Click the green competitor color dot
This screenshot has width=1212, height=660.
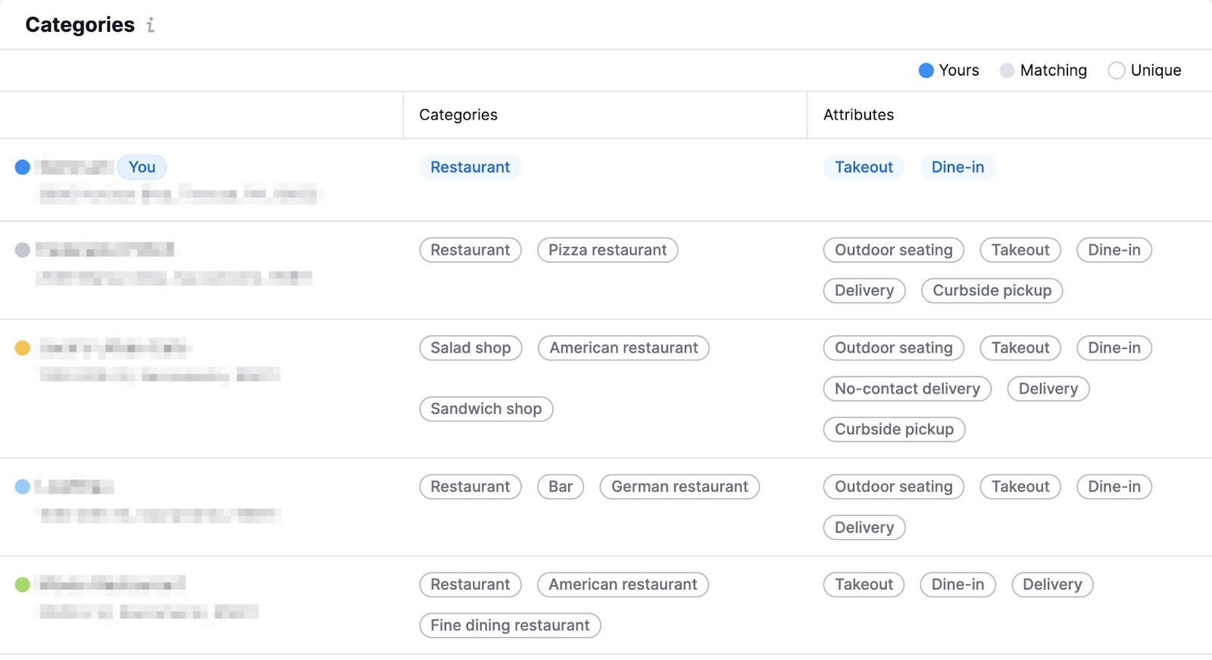(x=23, y=584)
